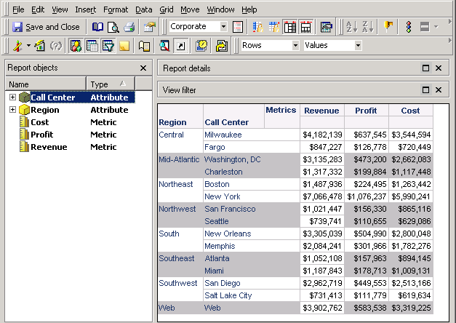
Task: Click the lightning bolt run report icon
Action: 18,46
